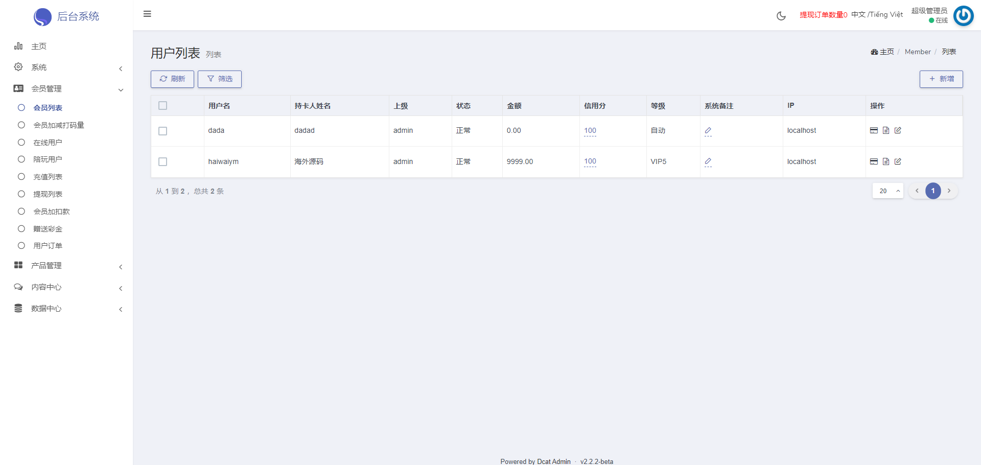Toggle the sidebar hamburger menu
Screen dimensions: 981x465
coord(147,14)
